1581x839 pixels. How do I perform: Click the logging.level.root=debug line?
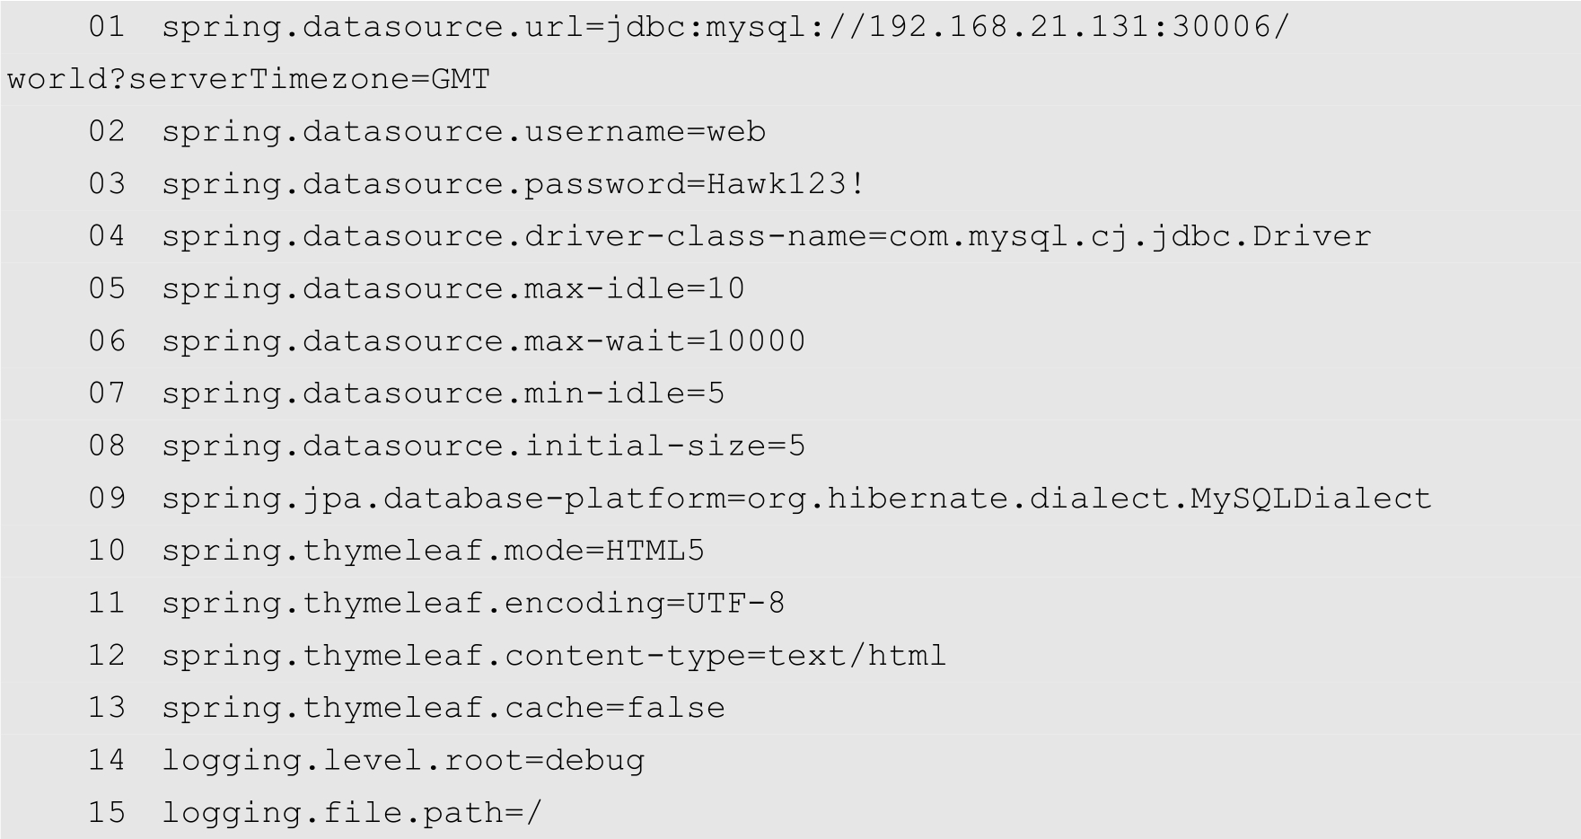coord(403,761)
